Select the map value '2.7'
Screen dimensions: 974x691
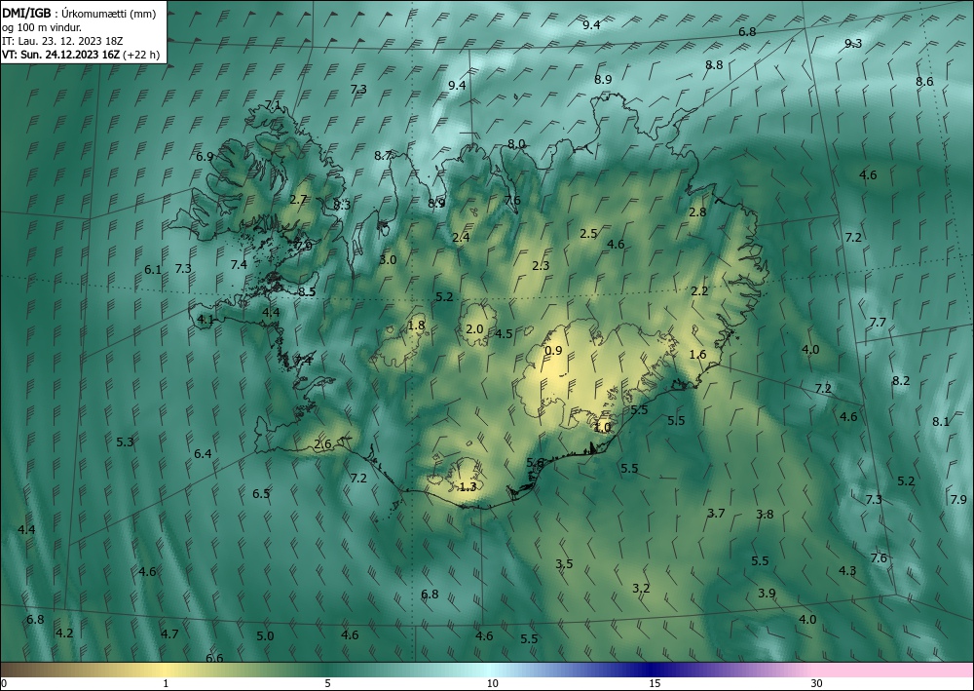[x=298, y=200]
